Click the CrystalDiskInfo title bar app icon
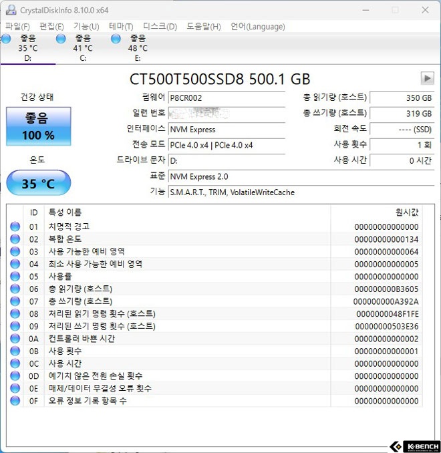 [11, 10]
